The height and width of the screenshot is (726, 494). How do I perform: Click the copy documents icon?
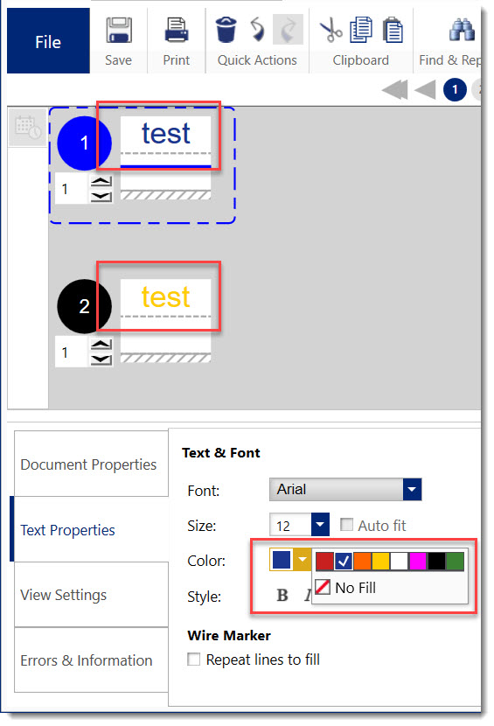click(x=361, y=30)
